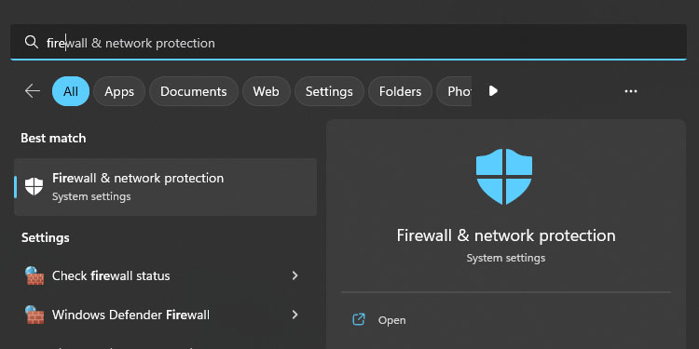Image resolution: width=699 pixels, height=349 pixels.
Task: Click the large blue shield icon
Action: [x=503, y=176]
